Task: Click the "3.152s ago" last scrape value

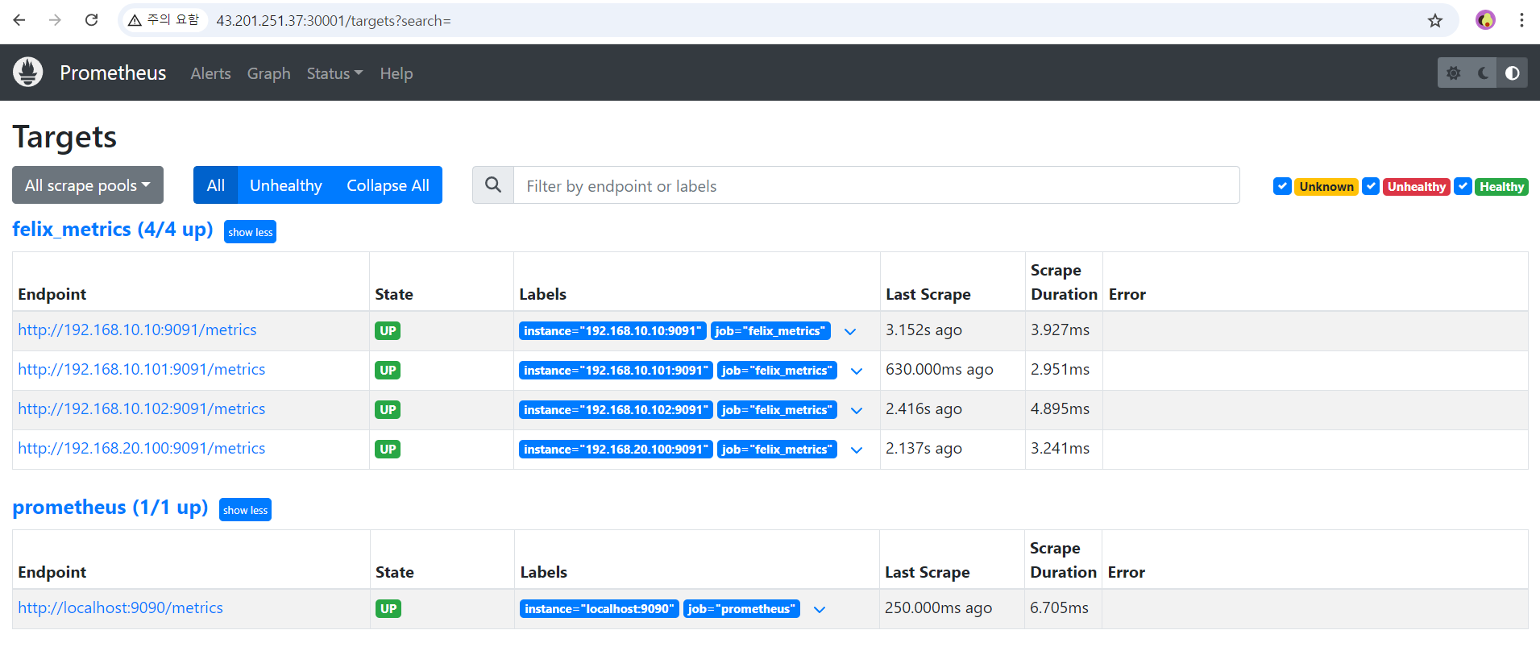Action: (924, 330)
